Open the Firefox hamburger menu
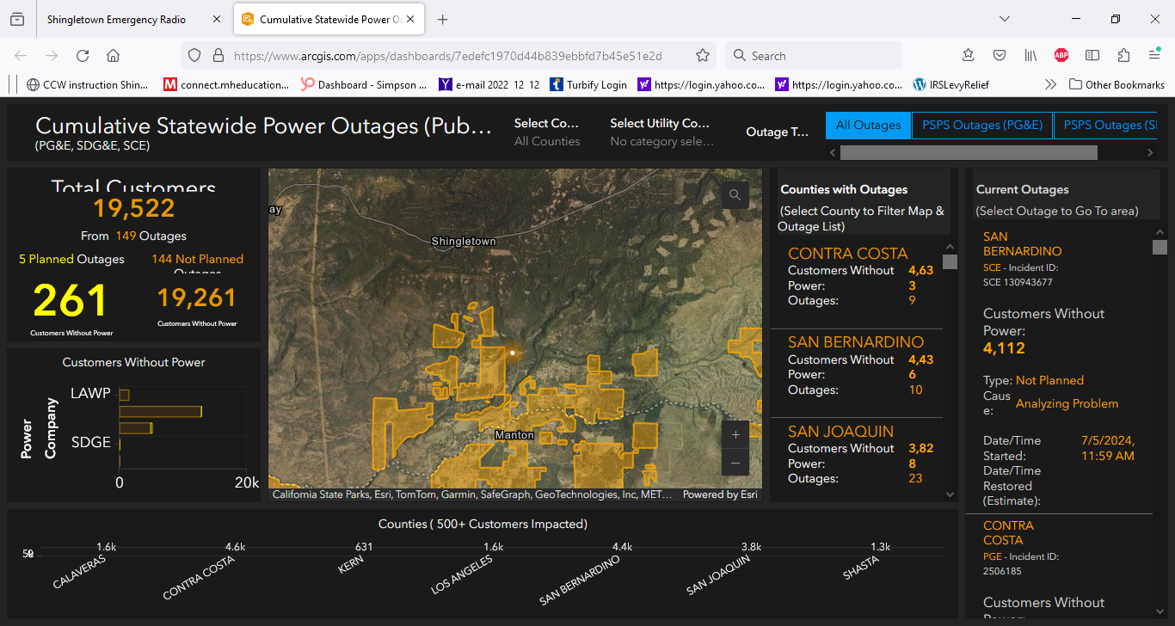 pyautogui.click(x=1154, y=56)
